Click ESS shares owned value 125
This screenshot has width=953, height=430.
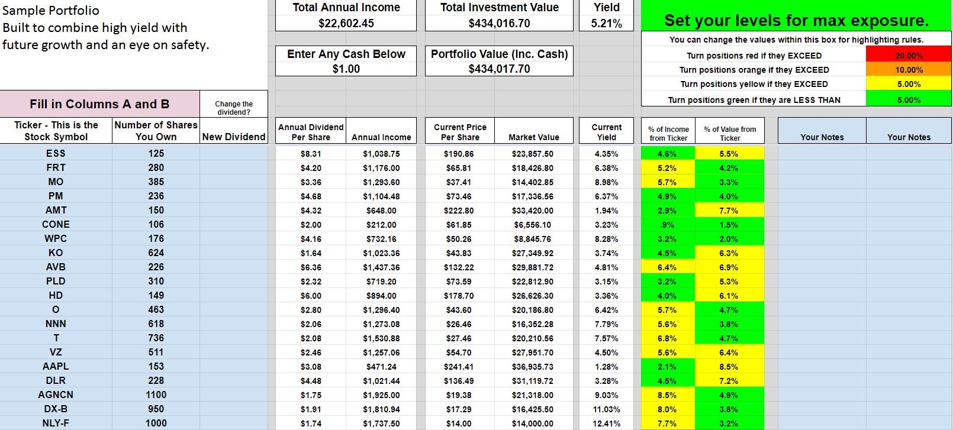pyautogui.click(x=156, y=153)
